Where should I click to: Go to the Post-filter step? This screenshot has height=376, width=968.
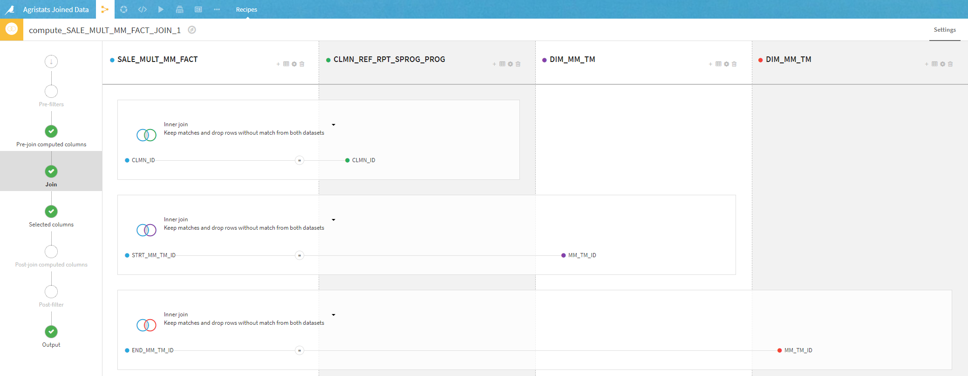[x=51, y=296]
